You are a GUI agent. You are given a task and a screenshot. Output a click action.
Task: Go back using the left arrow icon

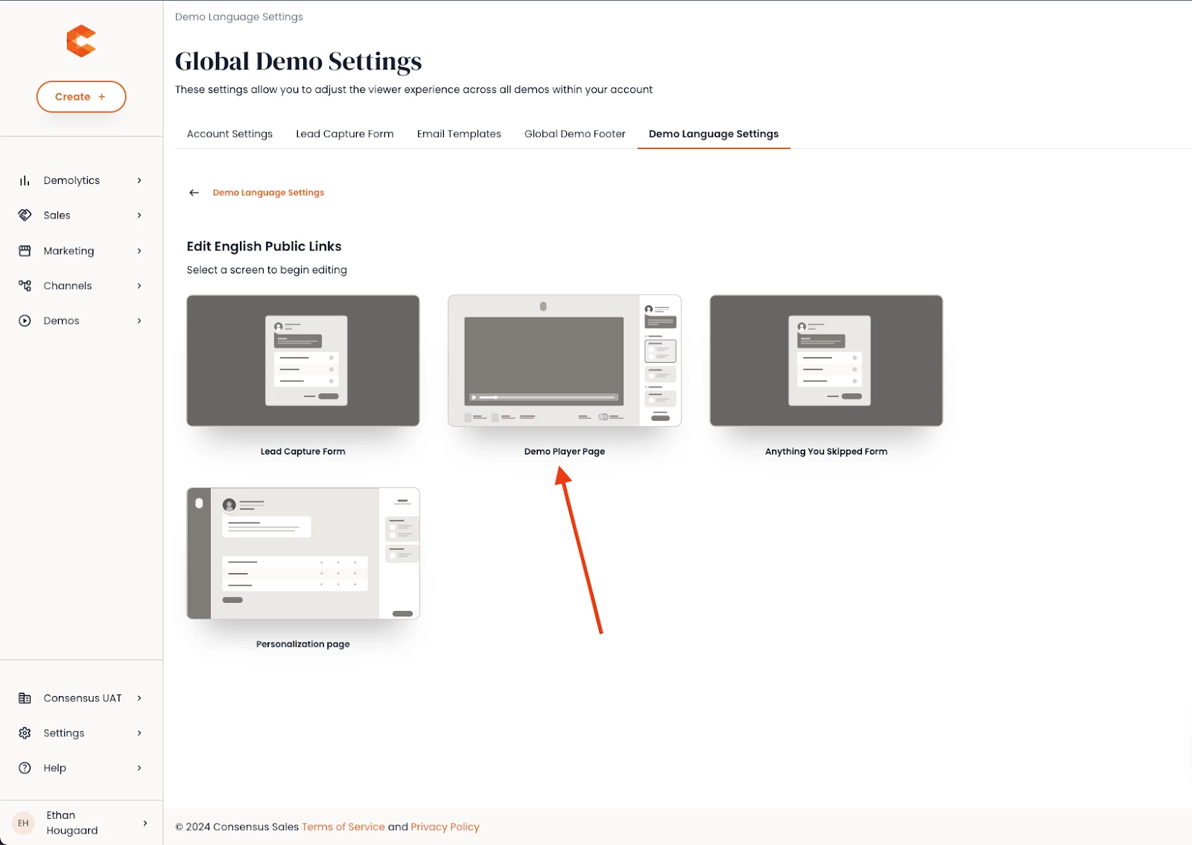(x=194, y=192)
